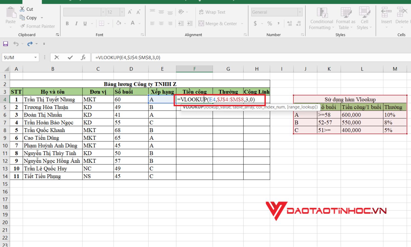Activate the Format Painter tool
This screenshot has width=411, height=247.
(x=38, y=26)
